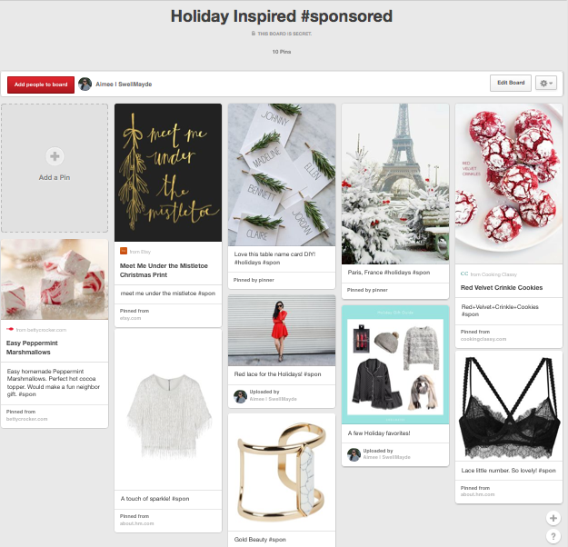
Task: Open the gold cuff bracelet pin image
Action: [x=282, y=472]
